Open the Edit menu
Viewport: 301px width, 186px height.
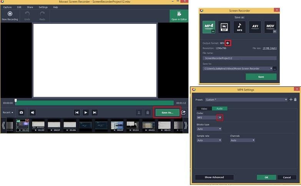point(19,7)
